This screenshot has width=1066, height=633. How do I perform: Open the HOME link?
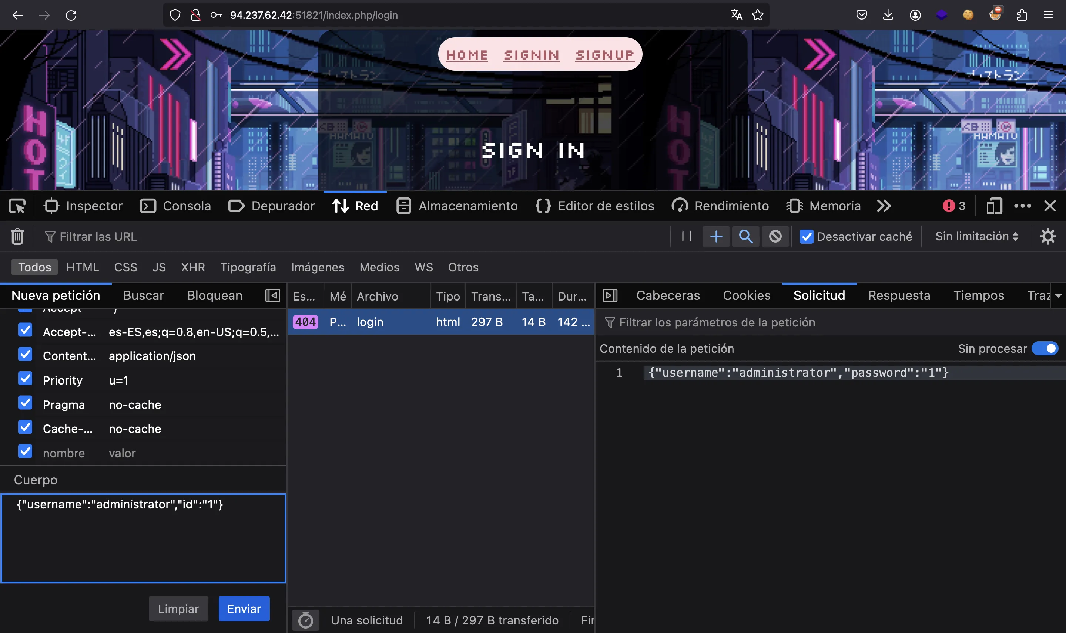point(467,55)
